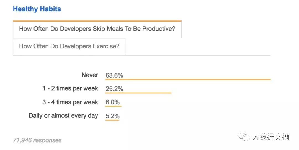Click the Daily or almost every day label
The width and height of the screenshot is (299, 150).
coord(63,115)
